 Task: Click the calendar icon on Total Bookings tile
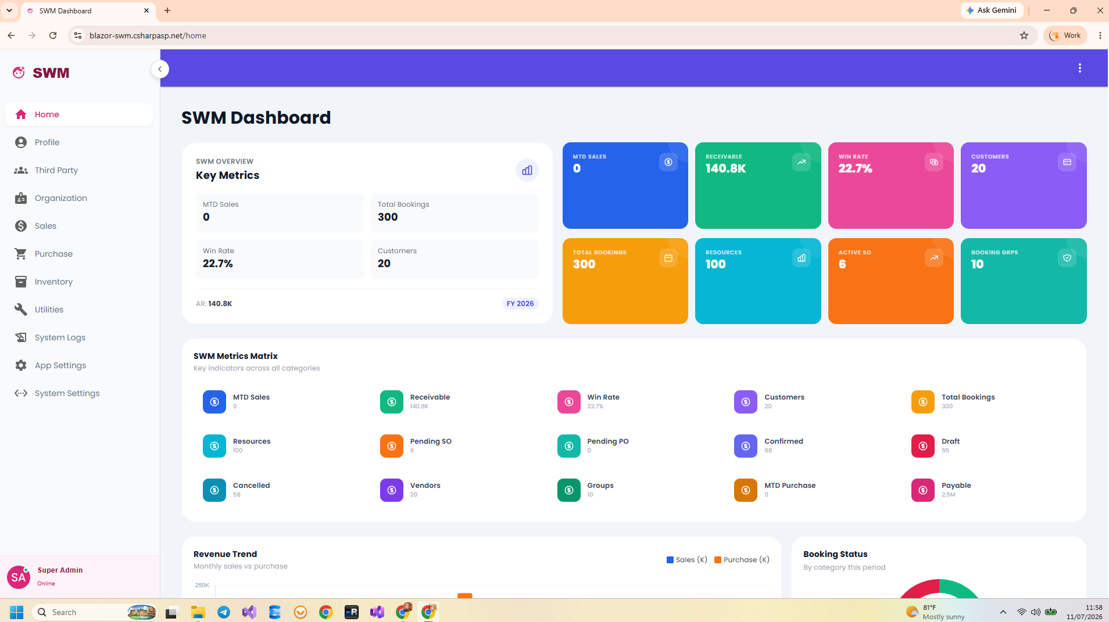point(668,258)
